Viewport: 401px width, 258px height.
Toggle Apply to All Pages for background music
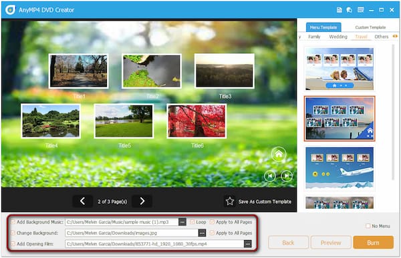pos(212,222)
